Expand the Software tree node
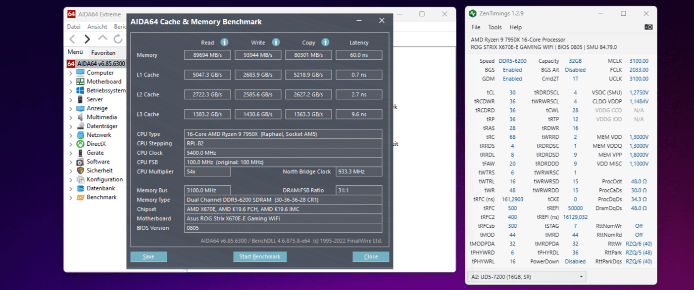Viewport: 694px width, 290px height. [x=71, y=162]
